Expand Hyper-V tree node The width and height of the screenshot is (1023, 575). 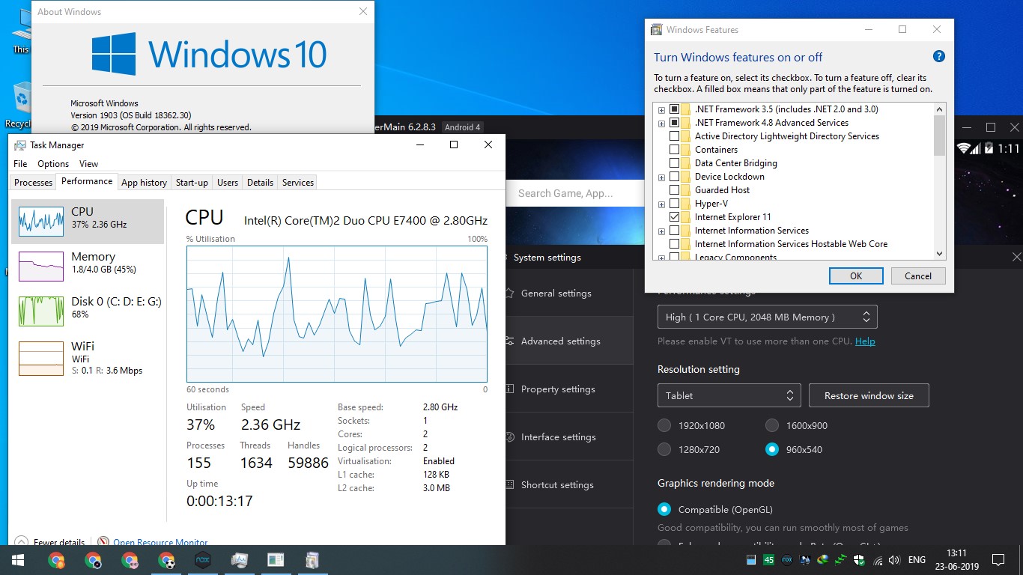pyautogui.click(x=661, y=204)
